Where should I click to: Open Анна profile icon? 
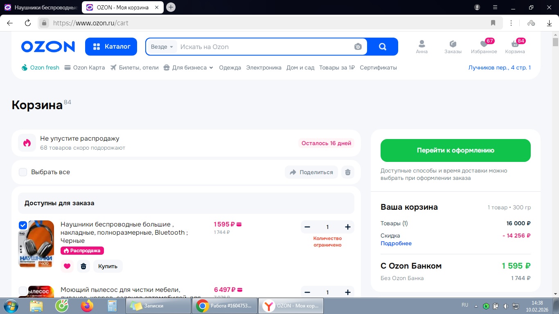422,44
